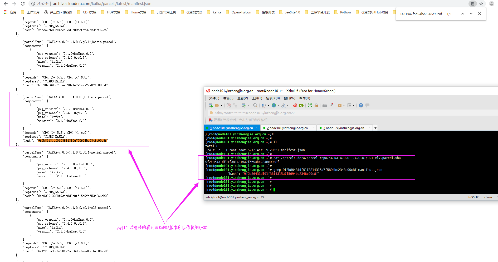Launch Xftp file transfer from toolbar

[x=302, y=105]
